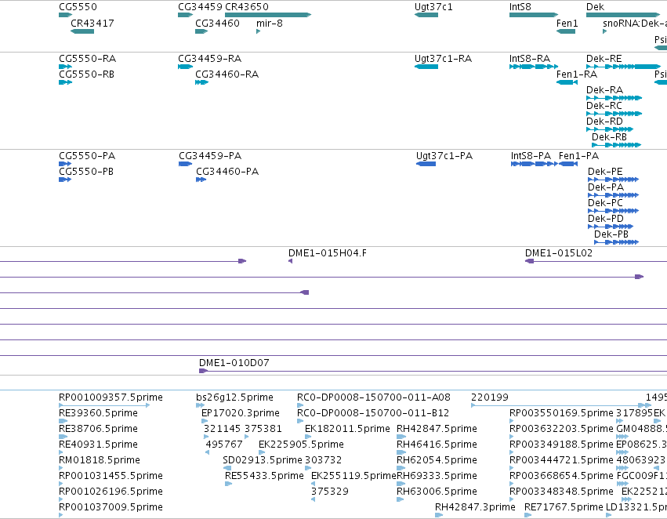Click the Ugt37c1-PA protein glyph

(426, 164)
